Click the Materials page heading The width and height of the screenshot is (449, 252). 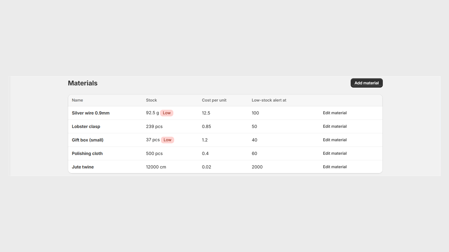[83, 83]
